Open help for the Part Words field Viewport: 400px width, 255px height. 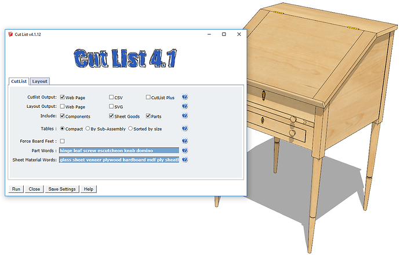185,151
